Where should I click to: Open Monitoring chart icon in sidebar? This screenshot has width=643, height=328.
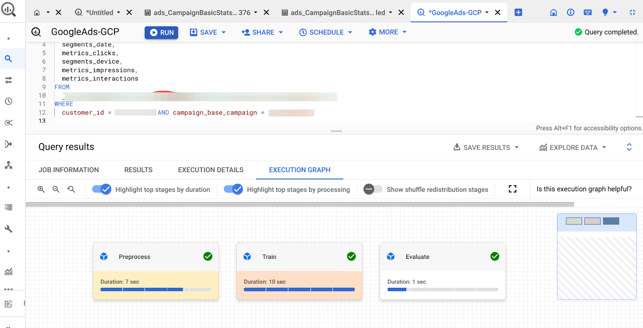tap(8, 272)
